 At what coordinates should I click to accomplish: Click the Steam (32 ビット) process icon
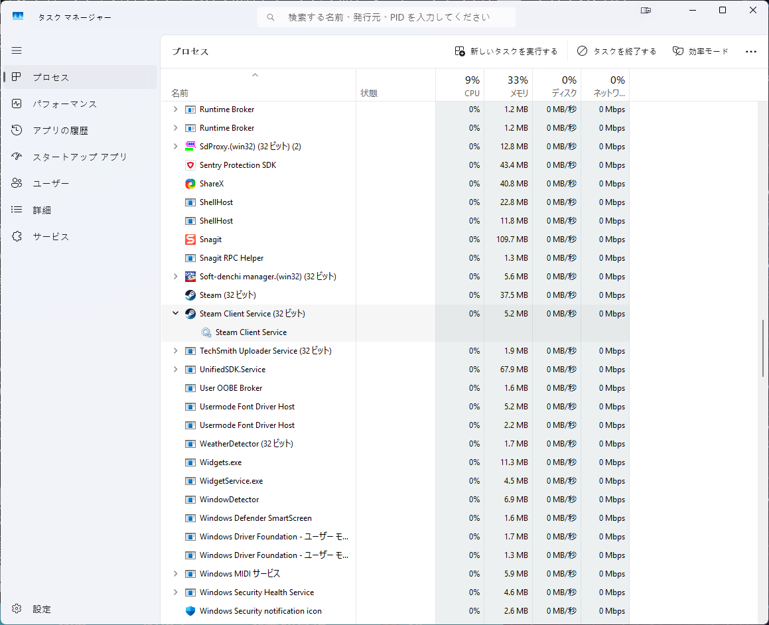(x=190, y=295)
